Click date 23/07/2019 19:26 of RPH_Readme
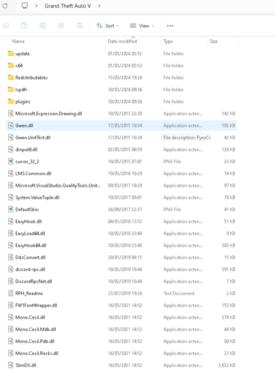The height and width of the screenshot is (370, 275). pyautogui.click(x=125, y=294)
